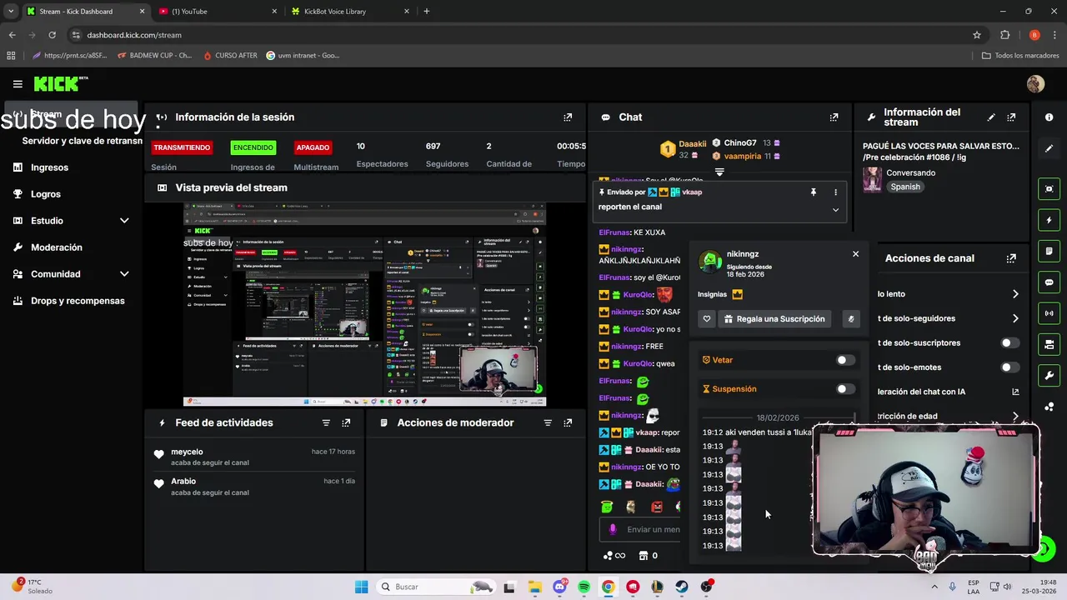Toggle the chat bubble widget icon

pyautogui.click(x=1049, y=282)
